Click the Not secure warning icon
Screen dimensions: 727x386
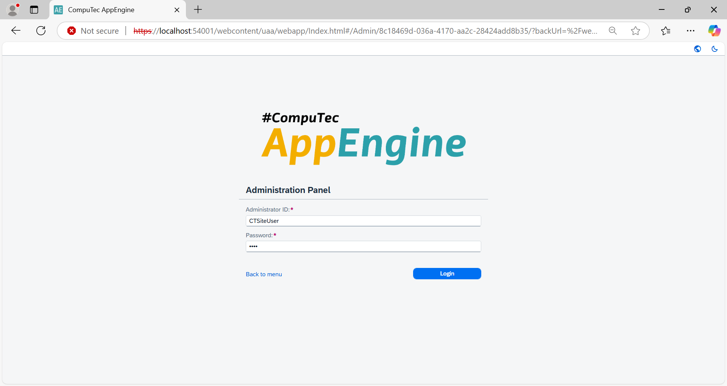[x=72, y=31]
